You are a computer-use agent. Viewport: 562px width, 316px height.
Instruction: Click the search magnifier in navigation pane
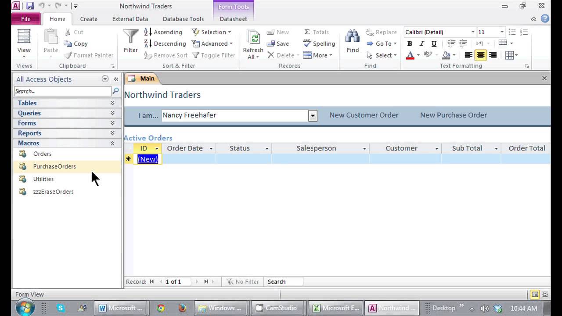[x=116, y=91]
